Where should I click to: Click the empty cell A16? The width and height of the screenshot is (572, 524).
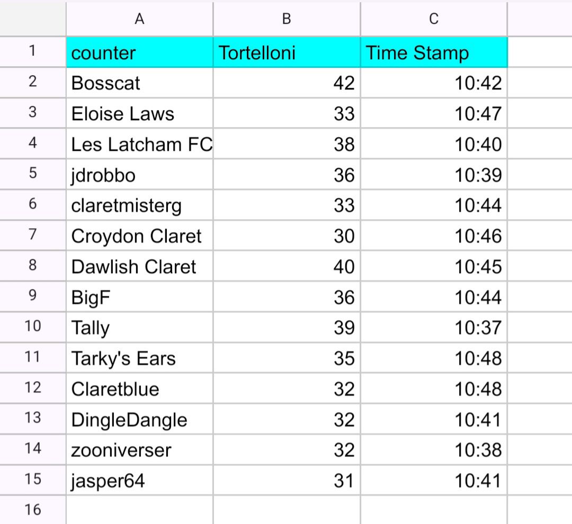tap(139, 510)
